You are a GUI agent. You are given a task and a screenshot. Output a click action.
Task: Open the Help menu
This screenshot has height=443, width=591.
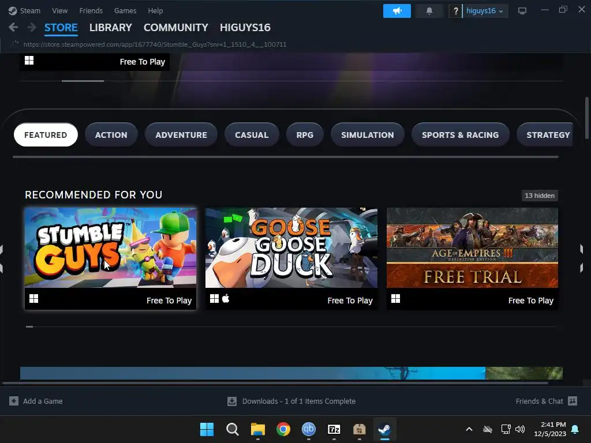click(155, 10)
